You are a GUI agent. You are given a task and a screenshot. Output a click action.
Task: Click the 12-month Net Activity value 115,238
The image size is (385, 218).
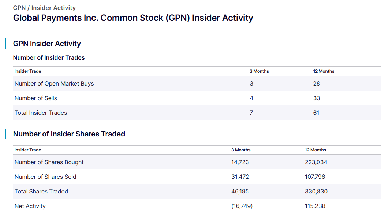(315, 206)
